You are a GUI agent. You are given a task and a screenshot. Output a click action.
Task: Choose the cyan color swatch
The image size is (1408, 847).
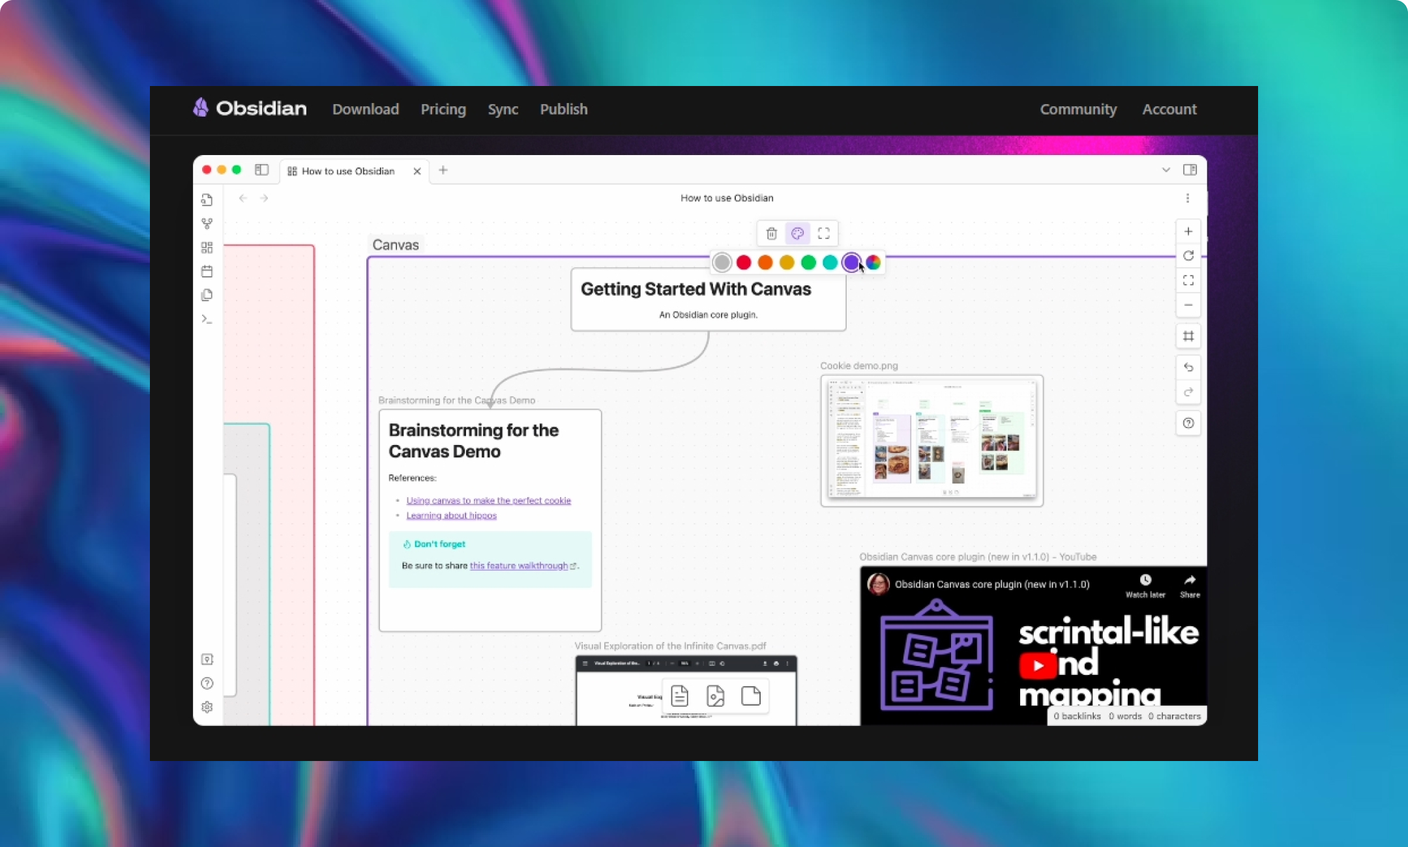[830, 263]
